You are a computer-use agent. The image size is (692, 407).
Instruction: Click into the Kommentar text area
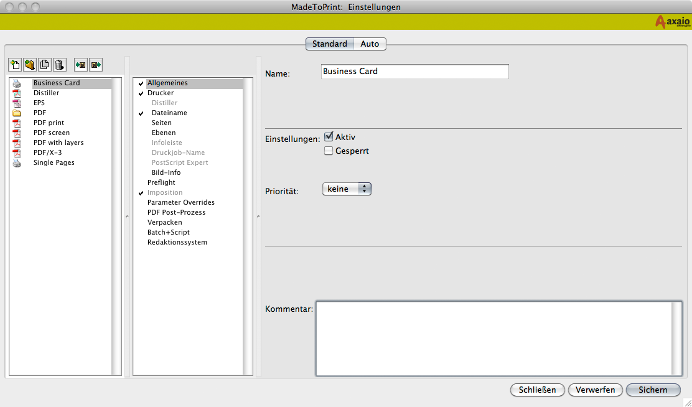tap(494, 339)
